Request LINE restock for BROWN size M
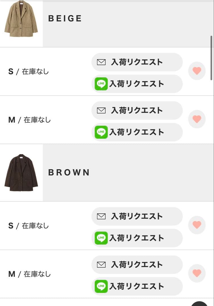The height and width of the screenshot is (306, 214). (x=137, y=286)
